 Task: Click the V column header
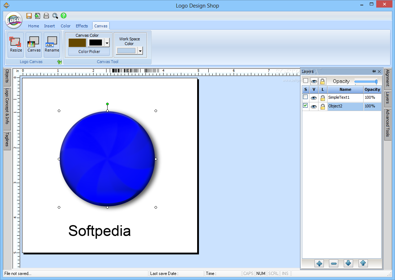(x=314, y=89)
